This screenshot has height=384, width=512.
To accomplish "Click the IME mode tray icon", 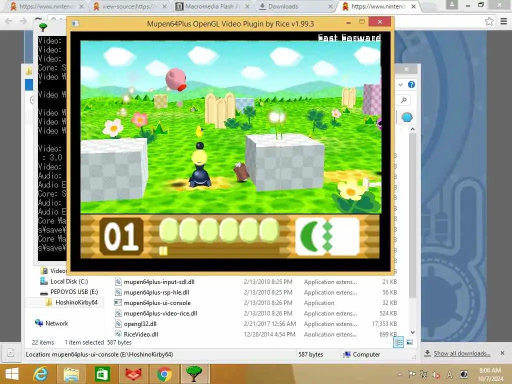I will [x=463, y=374].
